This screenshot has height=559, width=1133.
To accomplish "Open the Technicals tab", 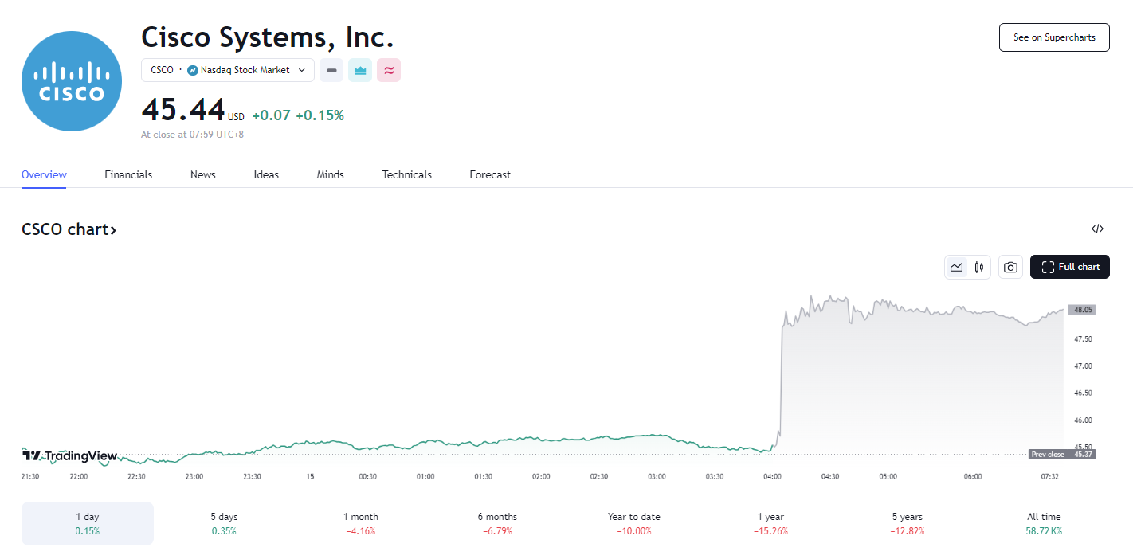I will pyautogui.click(x=406, y=174).
